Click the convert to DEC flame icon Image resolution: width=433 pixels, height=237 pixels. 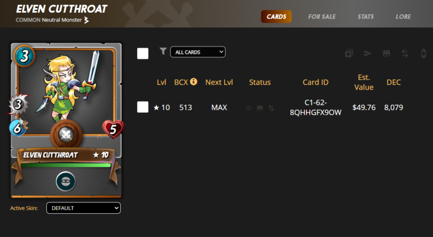[x=424, y=53]
